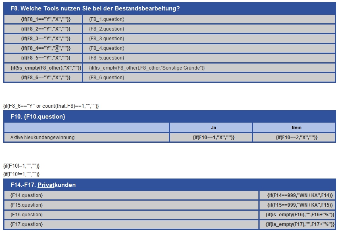Click the underlined "Privat" word in F14.-F17. header
This screenshot has width=339, height=236.
click(46, 185)
